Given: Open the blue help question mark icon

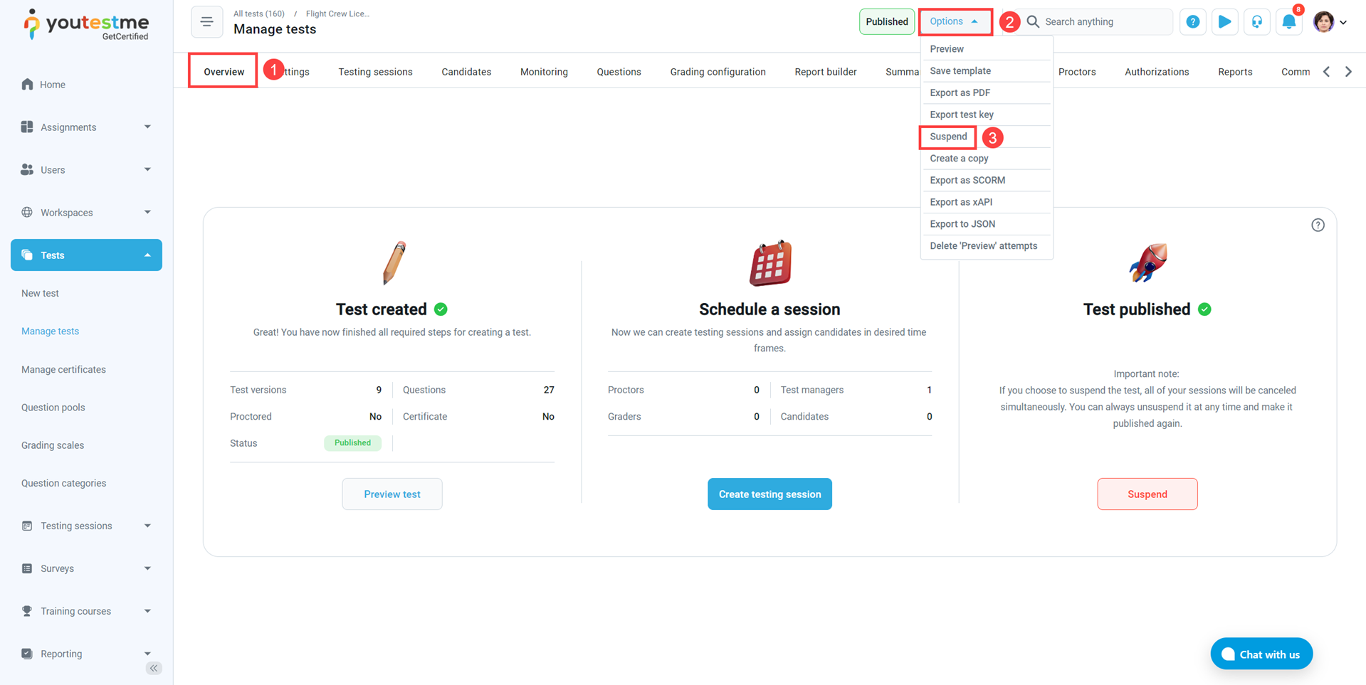Looking at the screenshot, I should click(1192, 22).
